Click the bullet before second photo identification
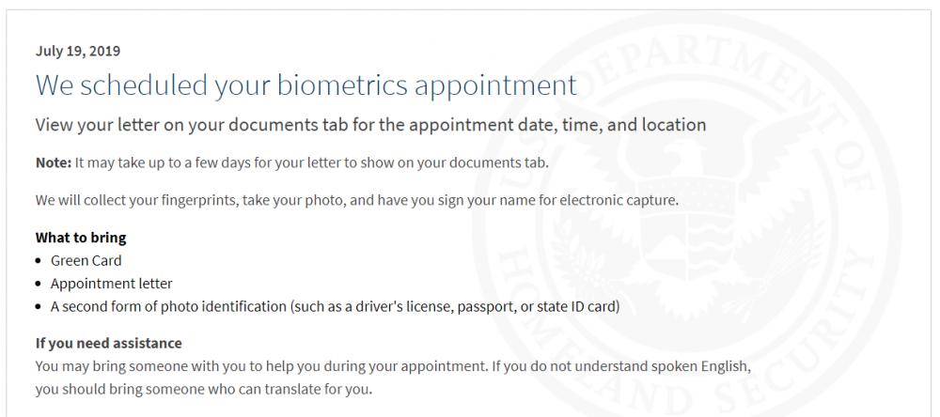Viewport: 940px width, 417px height. pyautogui.click(x=39, y=307)
